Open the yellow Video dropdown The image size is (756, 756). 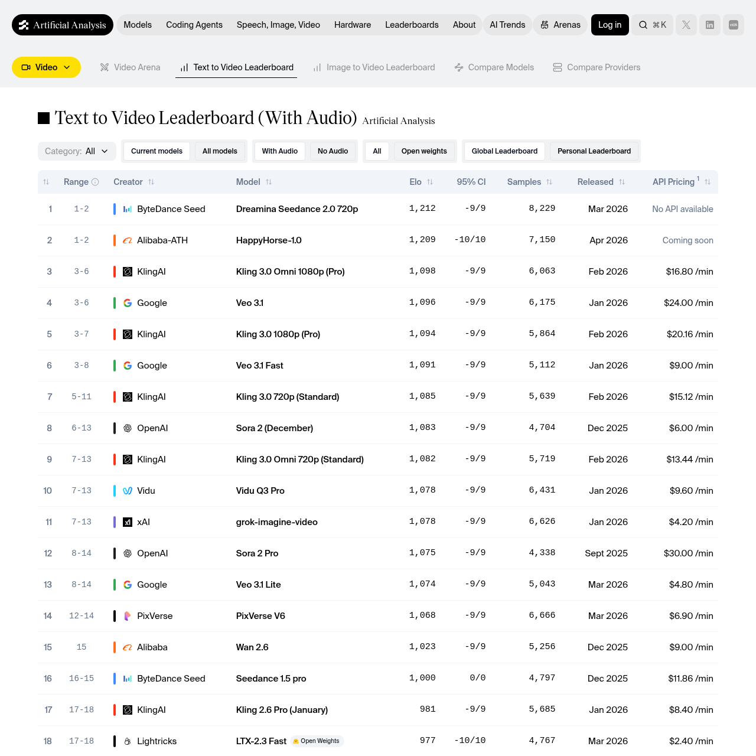pos(46,67)
